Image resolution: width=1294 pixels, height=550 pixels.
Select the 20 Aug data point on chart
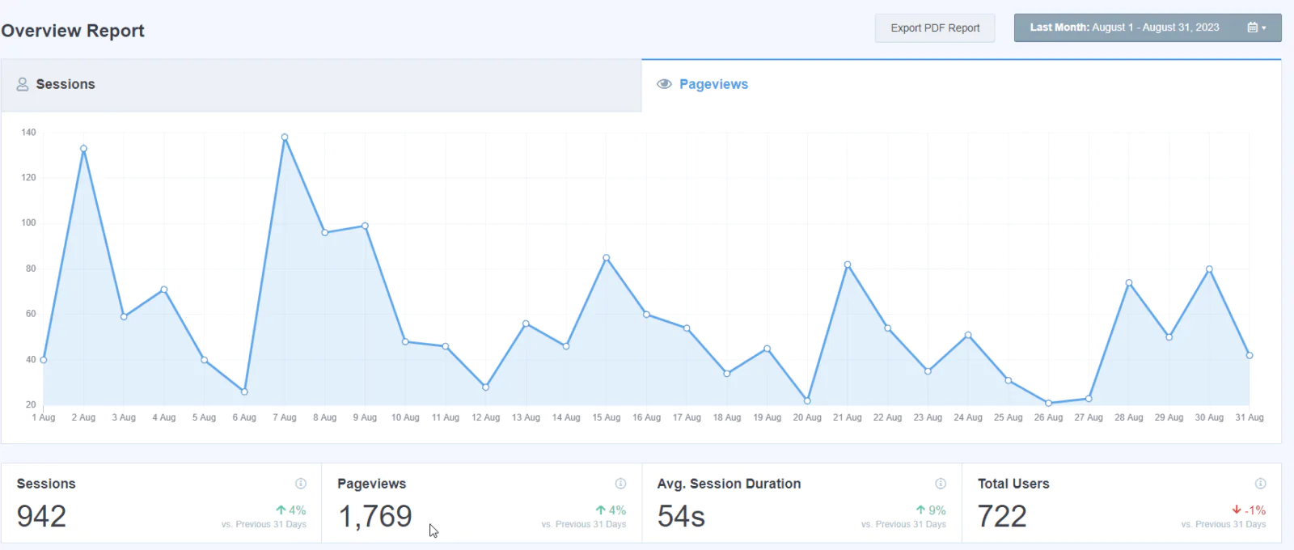tap(807, 401)
